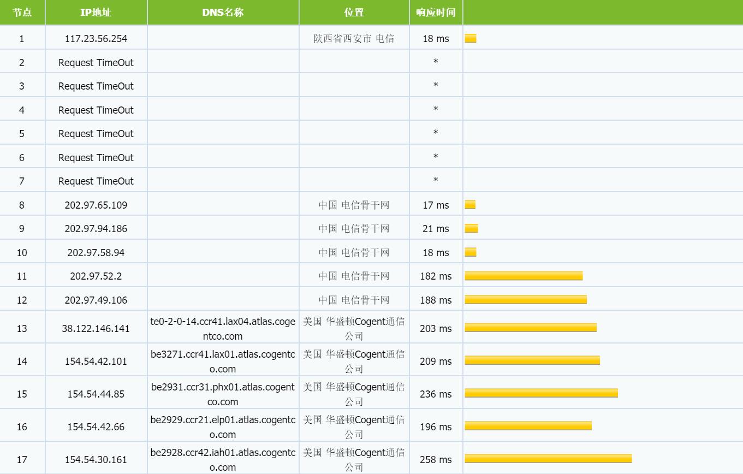
Task: Click the IP地址 column header
Action: point(96,13)
